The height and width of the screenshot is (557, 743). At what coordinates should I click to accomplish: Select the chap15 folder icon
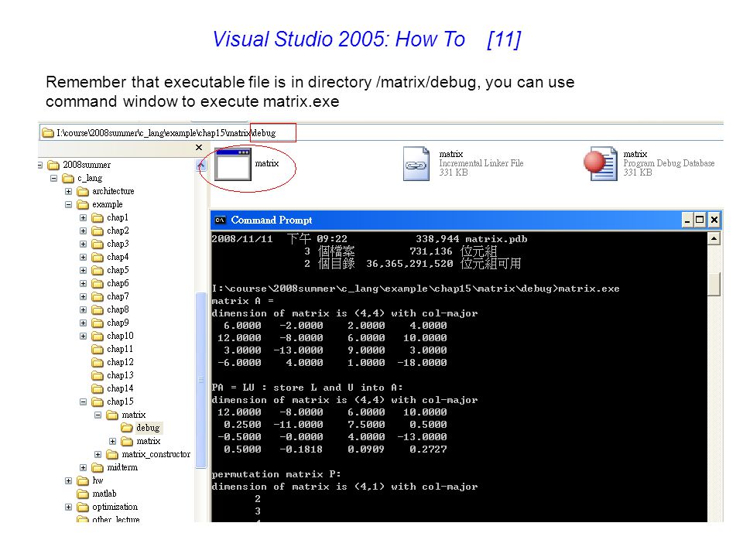point(98,402)
